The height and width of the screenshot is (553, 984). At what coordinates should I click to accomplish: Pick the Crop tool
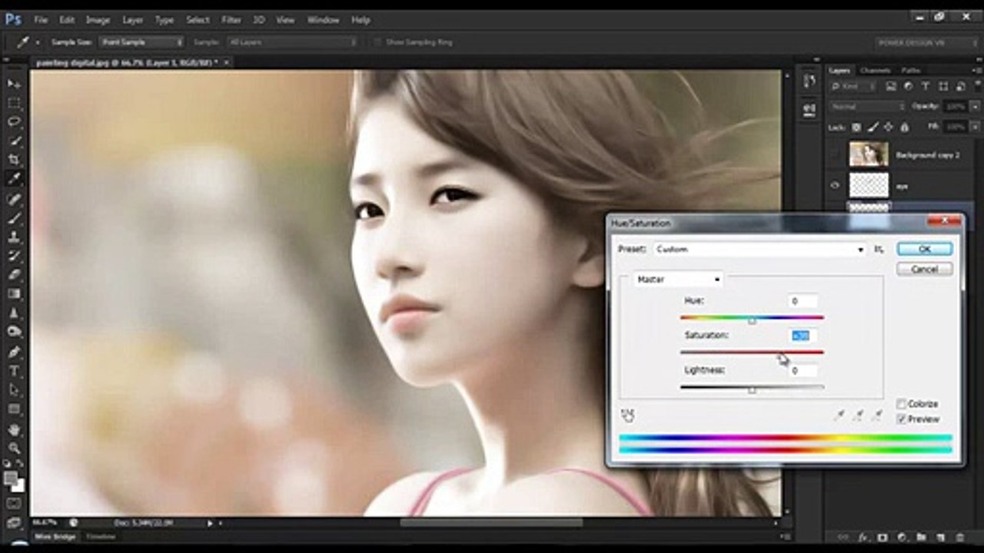pyautogui.click(x=14, y=160)
